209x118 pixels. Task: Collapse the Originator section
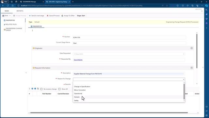tap(192, 48)
